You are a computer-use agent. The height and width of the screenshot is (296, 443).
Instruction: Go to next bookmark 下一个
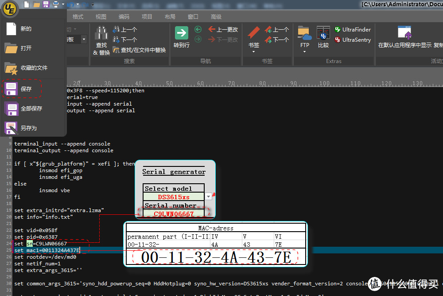(277, 39)
